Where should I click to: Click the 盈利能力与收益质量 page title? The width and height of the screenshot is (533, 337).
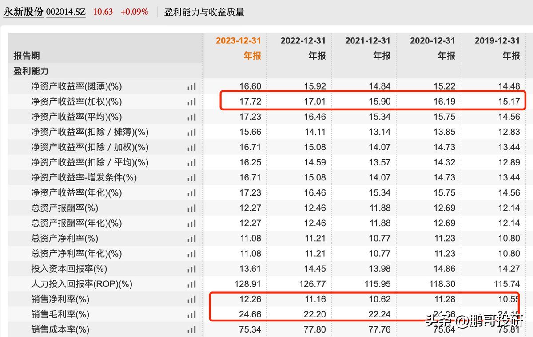tap(204, 12)
